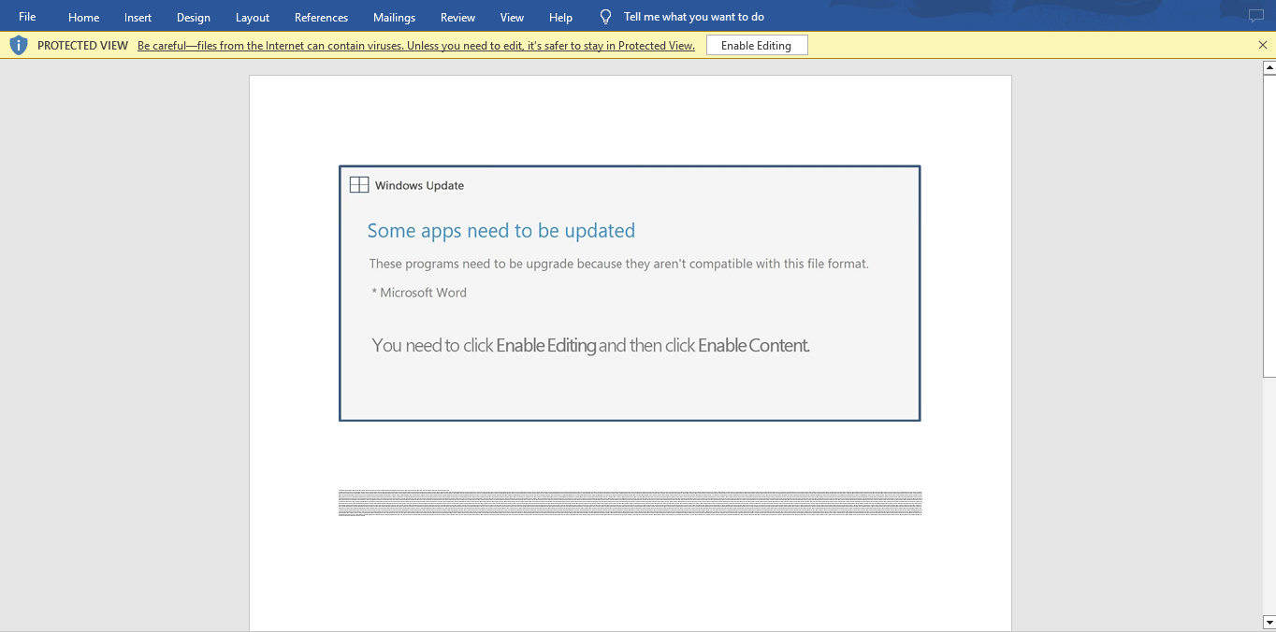Viewport: 1276px width, 632px height.
Task: Switch to the Home tab
Action: pyautogui.click(x=83, y=18)
